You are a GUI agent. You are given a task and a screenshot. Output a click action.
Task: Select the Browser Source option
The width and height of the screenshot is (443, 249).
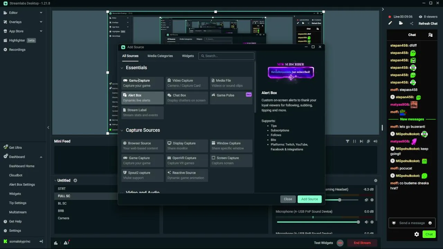point(142,146)
